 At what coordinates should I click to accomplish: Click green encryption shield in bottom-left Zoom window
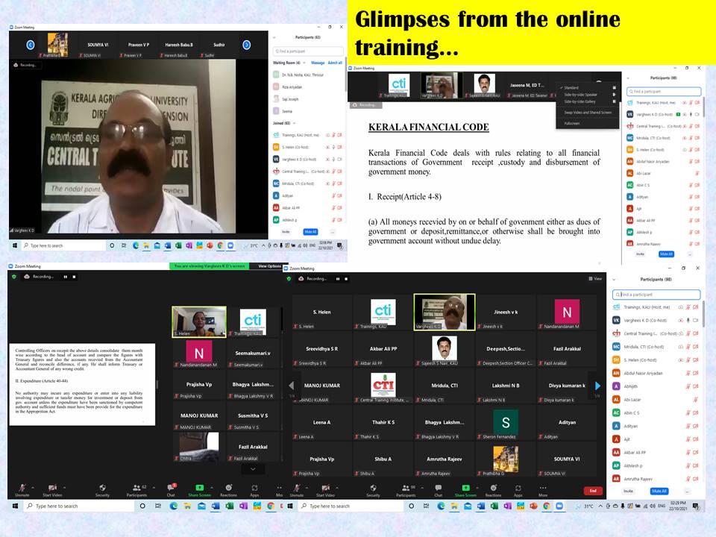tap(14, 277)
